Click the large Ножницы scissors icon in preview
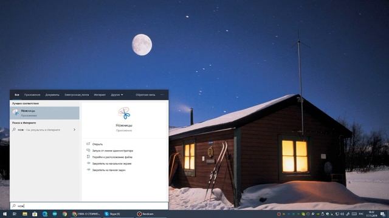This screenshot has width=389, height=218. [x=124, y=113]
